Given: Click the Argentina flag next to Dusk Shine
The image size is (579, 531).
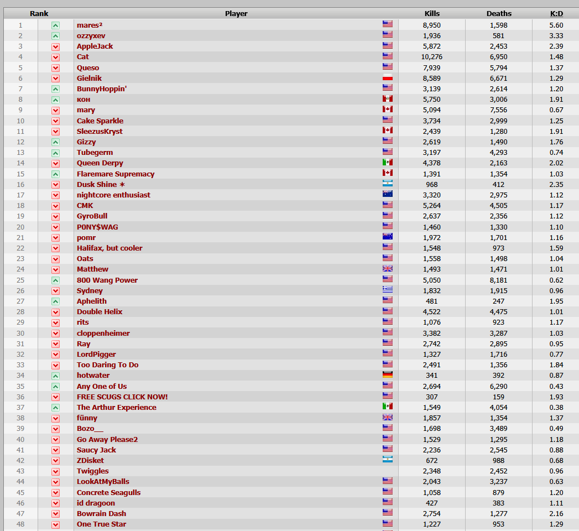Looking at the screenshot, I should 387,184.
